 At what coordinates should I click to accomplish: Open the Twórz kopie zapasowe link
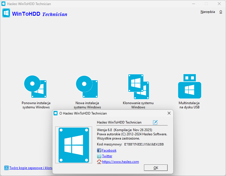[31, 168]
